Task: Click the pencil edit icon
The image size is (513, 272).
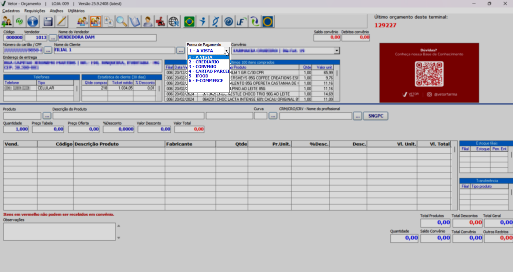Action: [62, 22]
